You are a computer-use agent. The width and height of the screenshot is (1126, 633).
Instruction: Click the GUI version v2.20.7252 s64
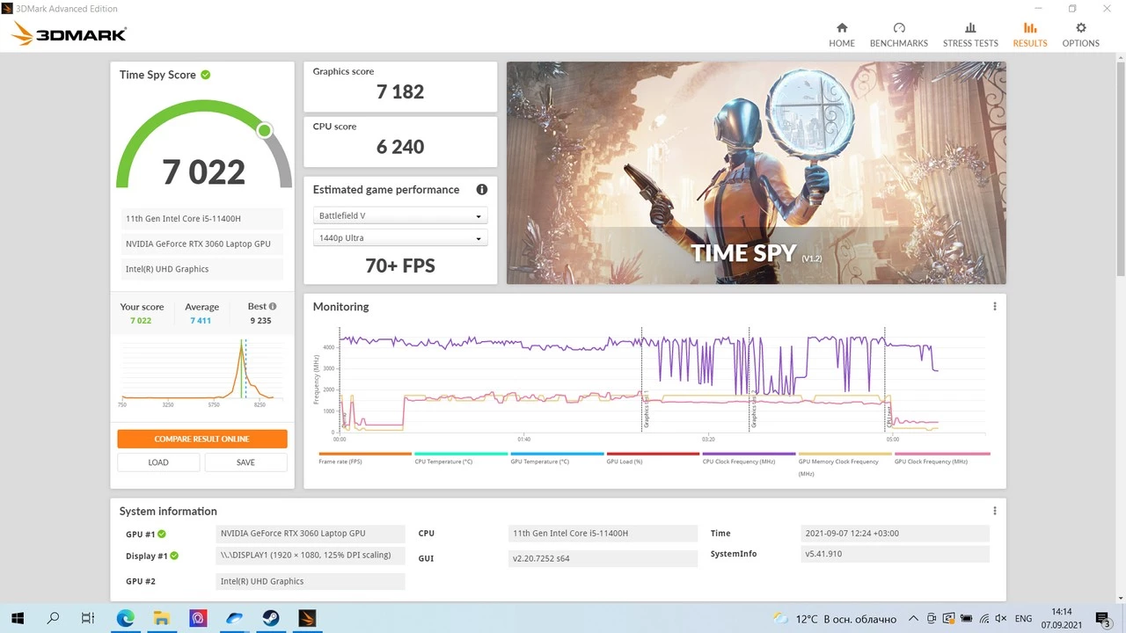coord(603,558)
